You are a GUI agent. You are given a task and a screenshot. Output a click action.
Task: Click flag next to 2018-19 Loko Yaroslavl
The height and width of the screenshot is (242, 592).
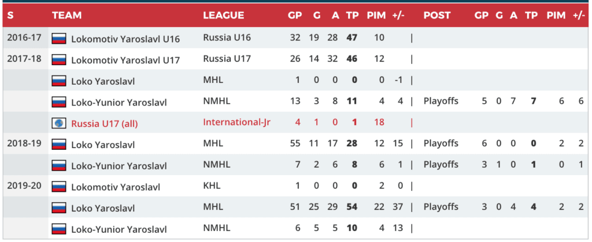pos(59,145)
